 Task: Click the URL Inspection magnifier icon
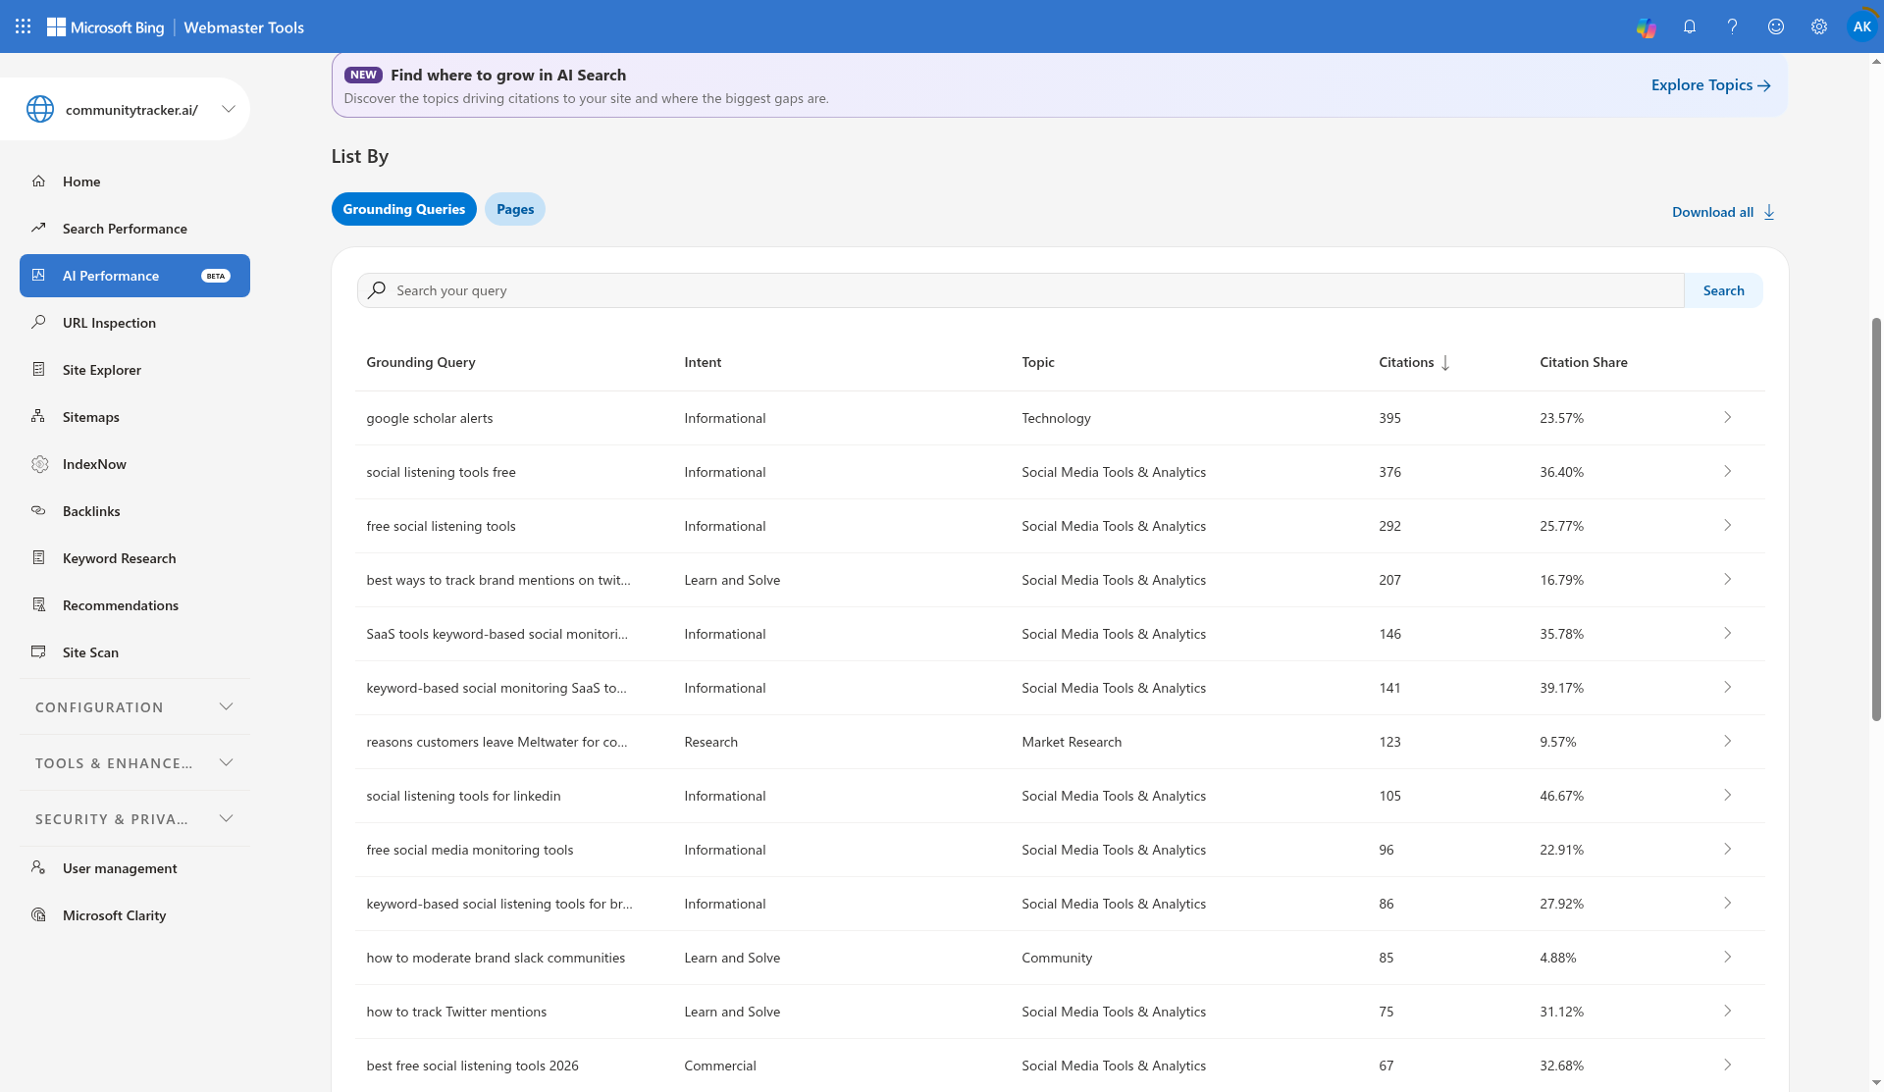click(38, 322)
